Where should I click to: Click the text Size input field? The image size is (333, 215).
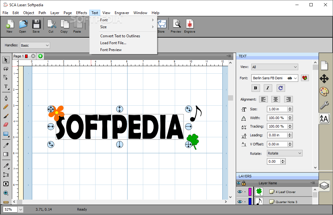point(277,109)
